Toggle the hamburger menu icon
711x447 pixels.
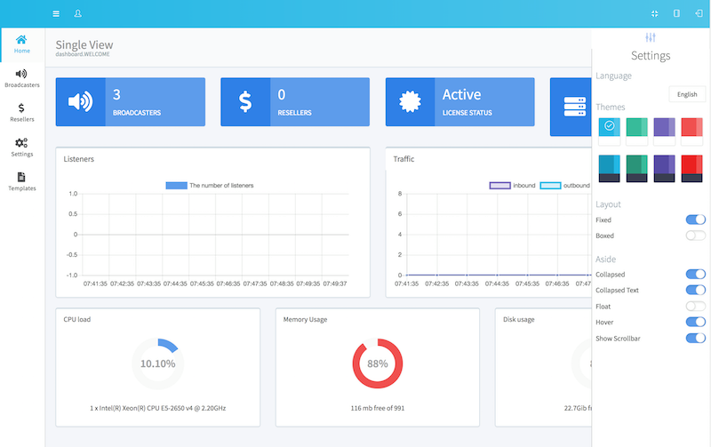click(x=56, y=13)
